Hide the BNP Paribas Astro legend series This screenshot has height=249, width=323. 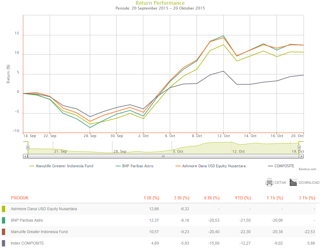pos(138,166)
